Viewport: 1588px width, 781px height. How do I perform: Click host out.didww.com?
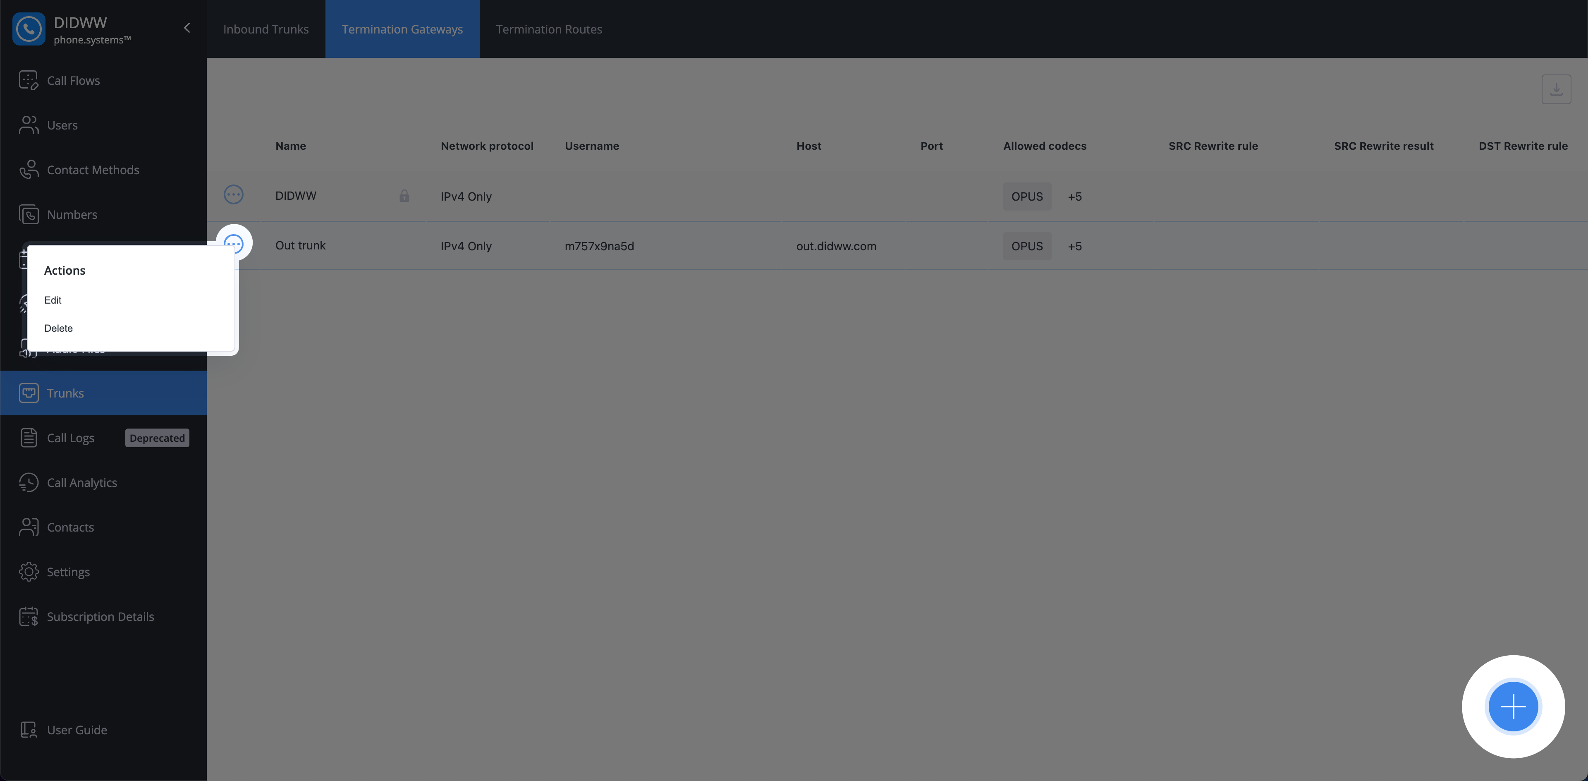pyautogui.click(x=836, y=246)
